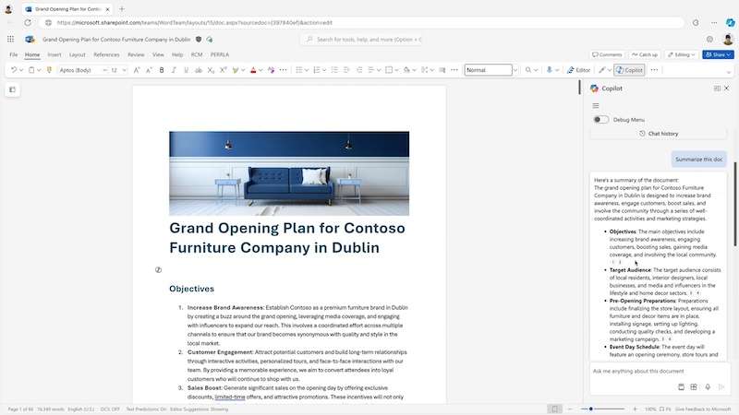Click the search box for tools and help

pyautogui.click(x=362, y=40)
